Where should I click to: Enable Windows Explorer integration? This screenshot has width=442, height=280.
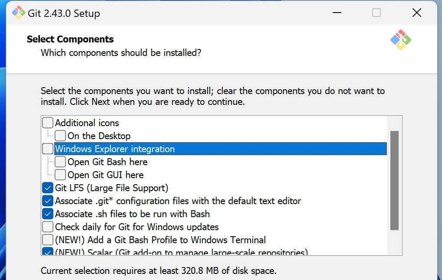[47, 149]
